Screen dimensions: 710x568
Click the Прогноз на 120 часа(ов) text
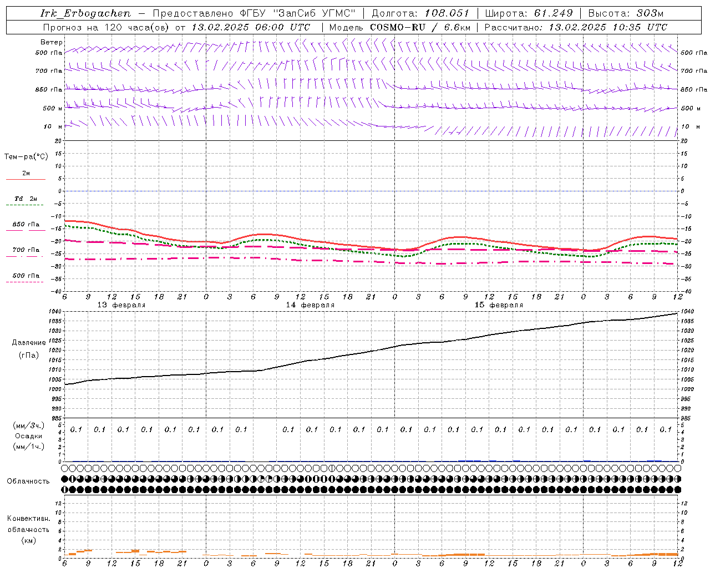[x=107, y=27]
